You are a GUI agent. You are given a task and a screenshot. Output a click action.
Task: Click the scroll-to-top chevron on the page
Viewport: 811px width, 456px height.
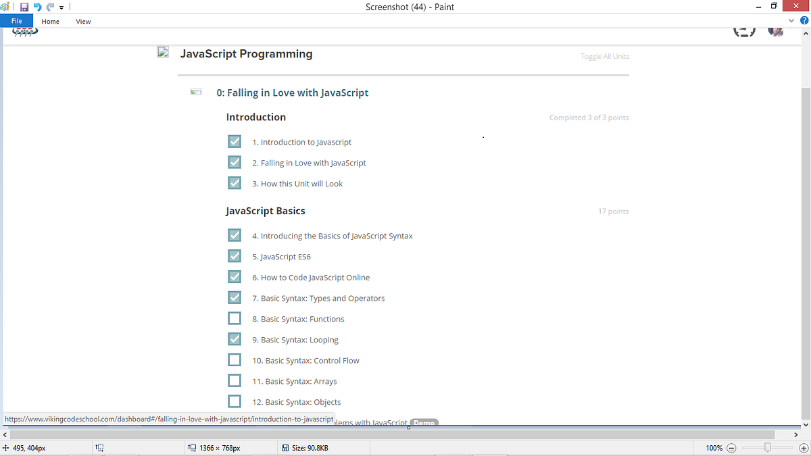pyautogui.click(x=804, y=33)
